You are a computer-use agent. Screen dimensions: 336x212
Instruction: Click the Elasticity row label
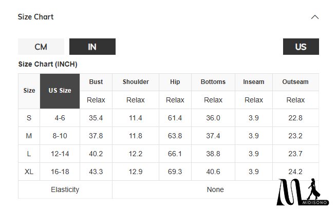(65, 189)
